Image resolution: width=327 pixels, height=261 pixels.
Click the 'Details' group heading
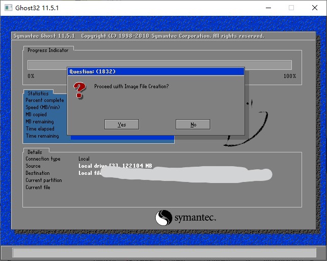(x=35, y=152)
